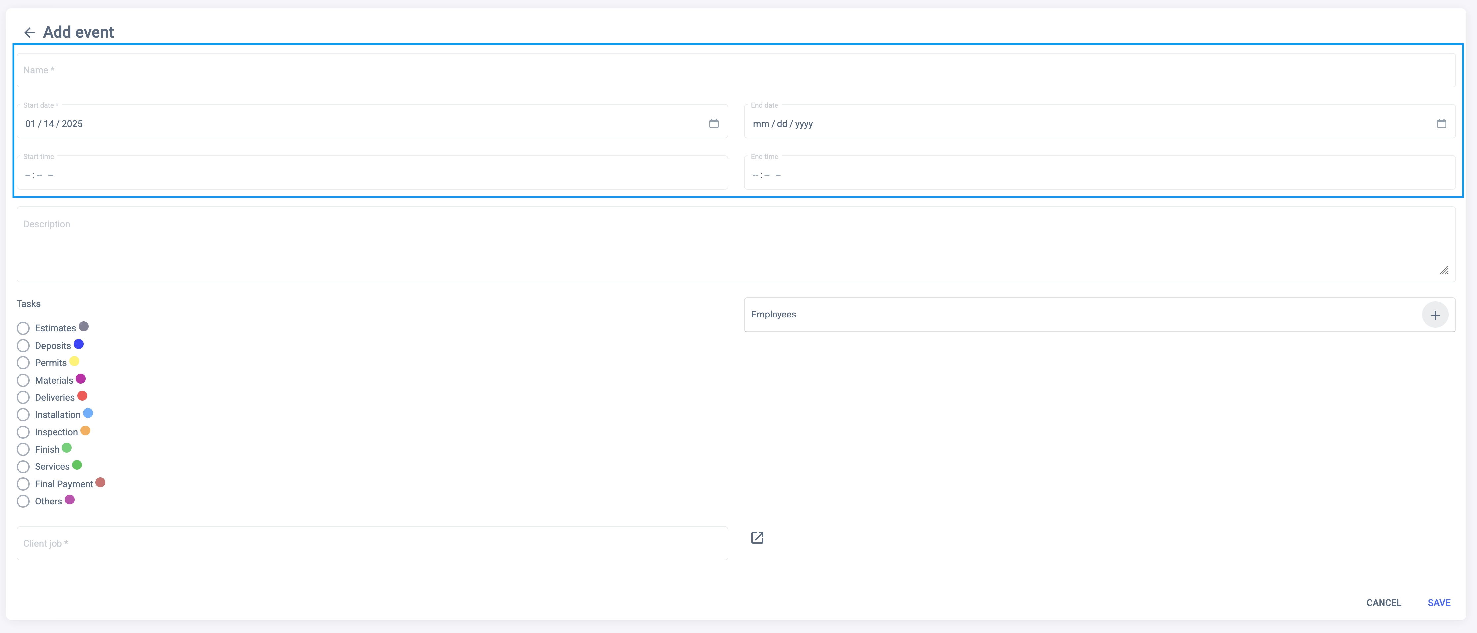The image size is (1477, 633).
Task: Click the back arrow beside Add event
Action: click(30, 33)
